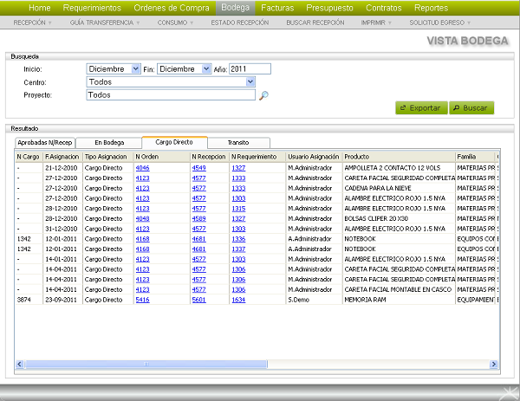
Task: Select date cell 21-12-2010
Action: coord(61,168)
